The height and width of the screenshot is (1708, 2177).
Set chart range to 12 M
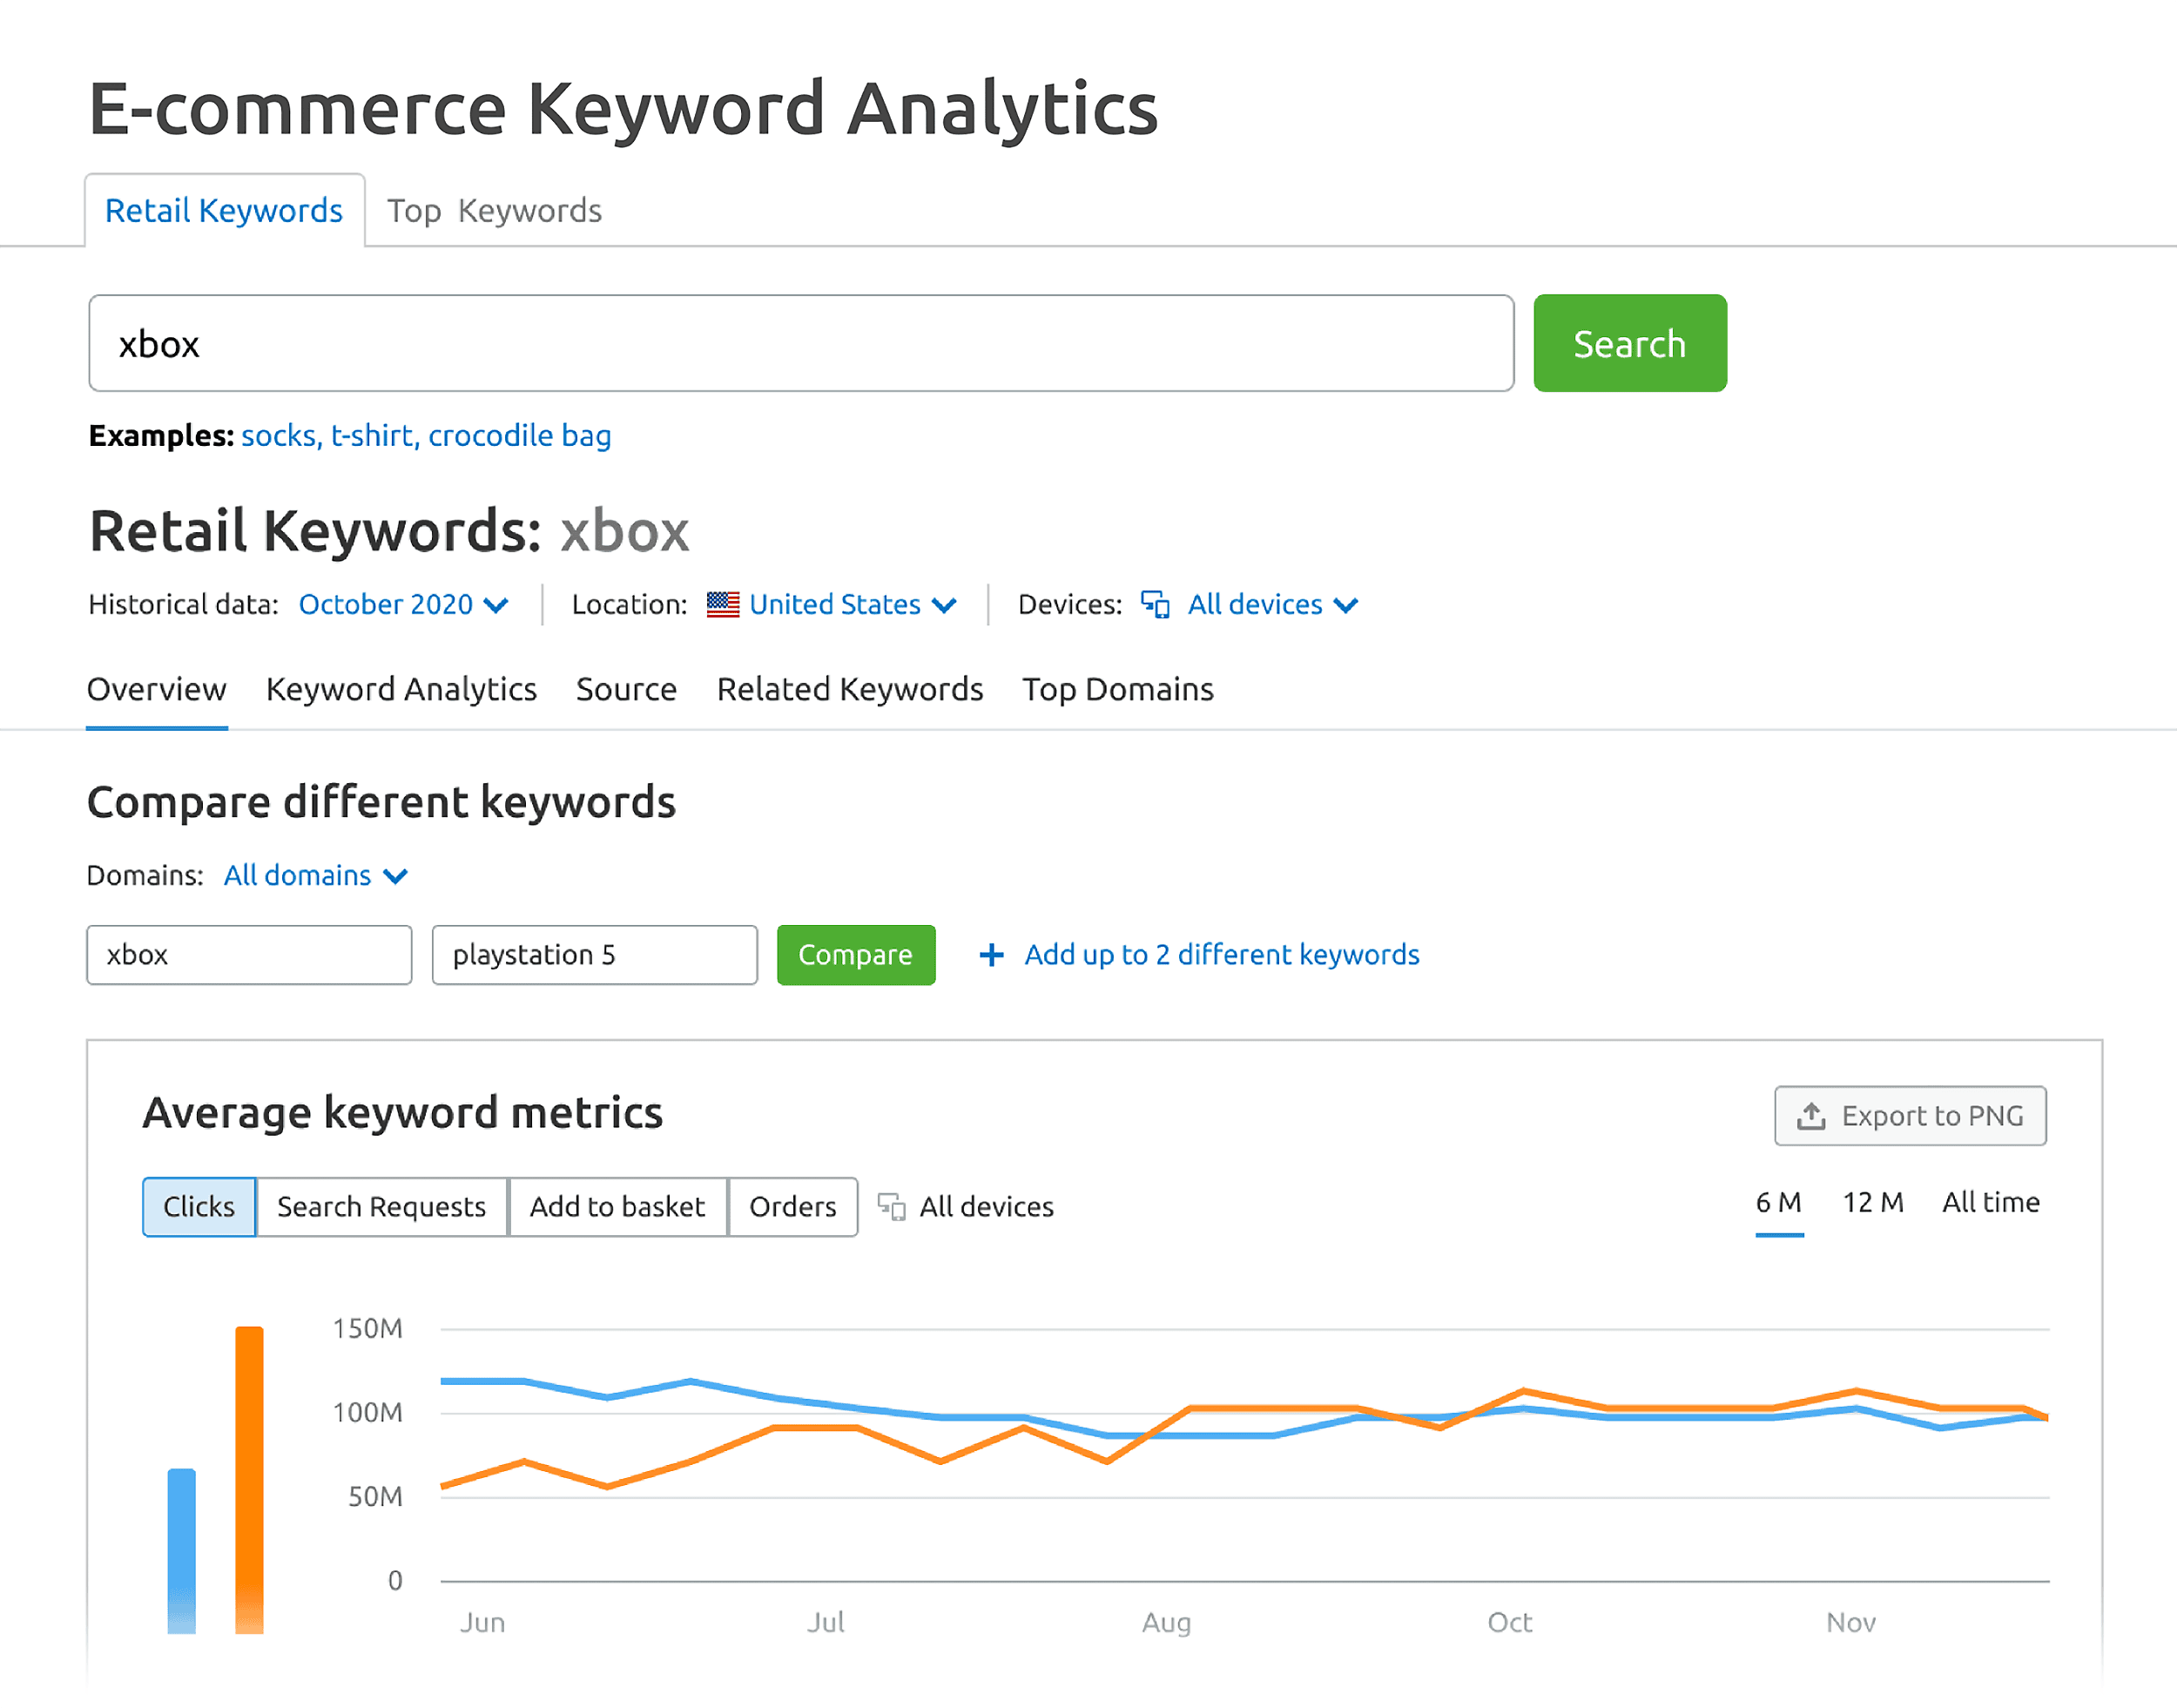coord(1873,1203)
